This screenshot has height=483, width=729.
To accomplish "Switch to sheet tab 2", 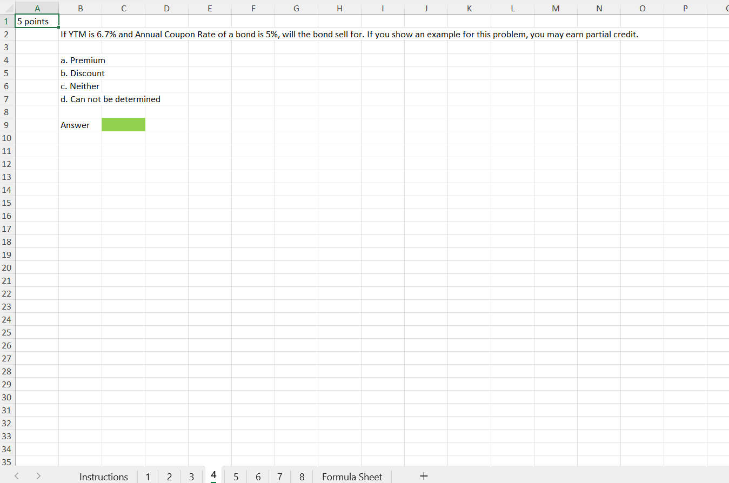I will pos(170,477).
